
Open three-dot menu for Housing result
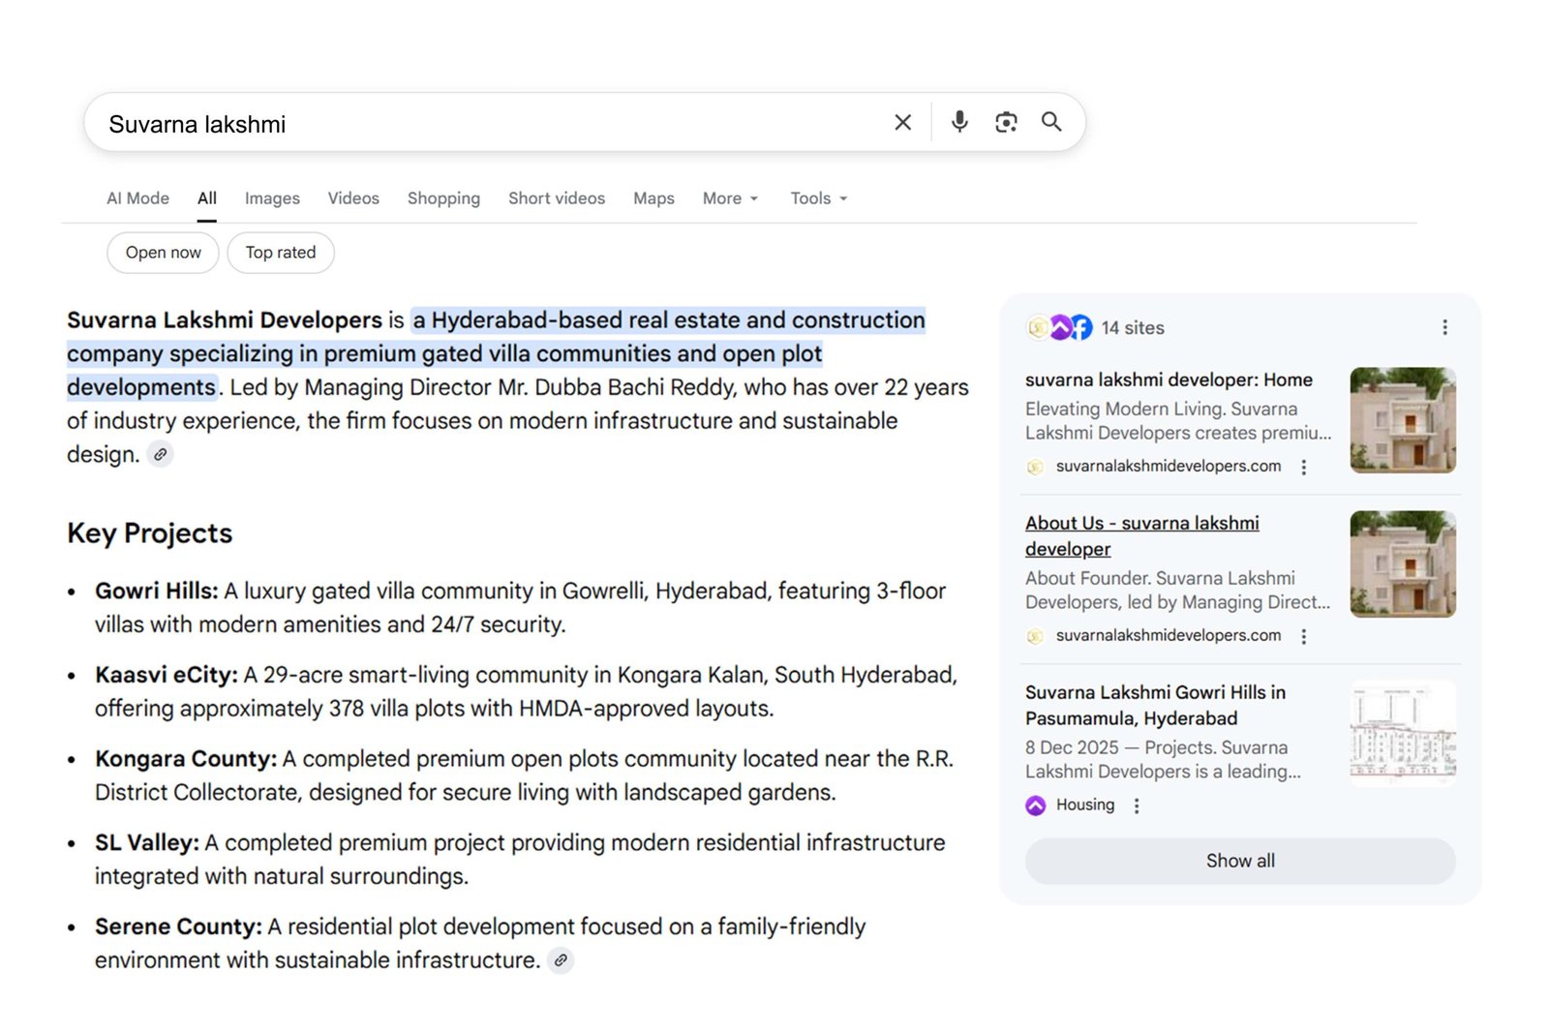[x=1137, y=805]
